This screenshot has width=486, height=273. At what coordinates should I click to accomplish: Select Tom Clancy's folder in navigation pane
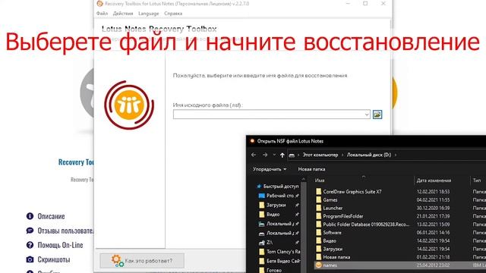tap(280, 252)
